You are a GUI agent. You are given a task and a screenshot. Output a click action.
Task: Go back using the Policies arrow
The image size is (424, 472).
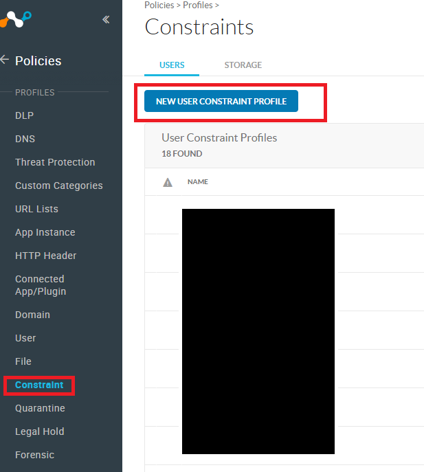click(x=5, y=60)
